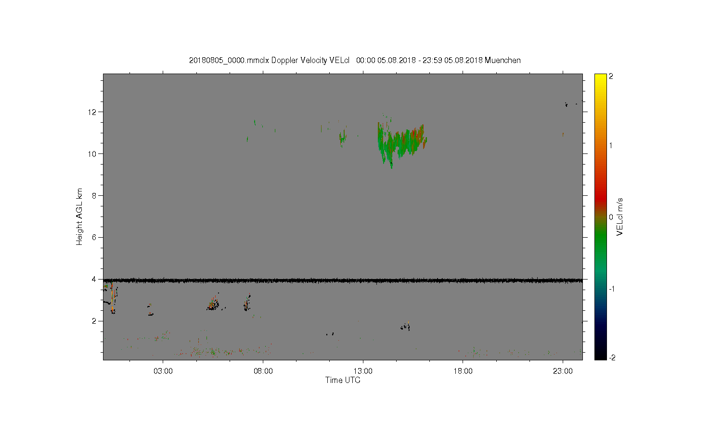The height and width of the screenshot is (433, 722).
Task: Click the 18:00 time tick label
Action: pyautogui.click(x=463, y=371)
